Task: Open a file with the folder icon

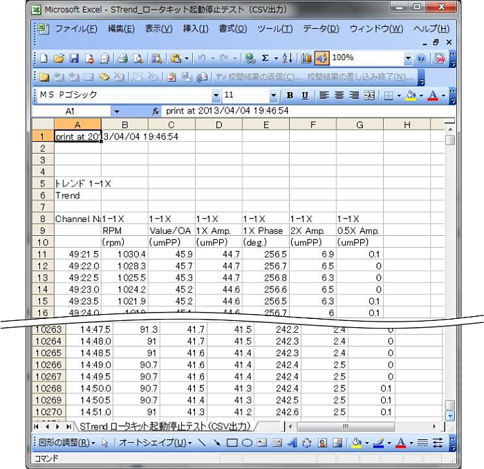Action: [x=59, y=58]
